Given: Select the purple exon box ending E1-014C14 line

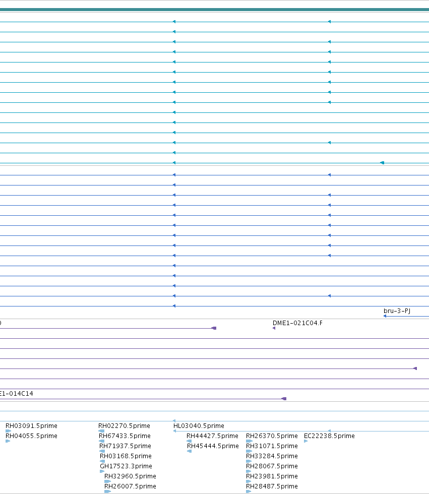Looking at the screenshot, I should 284,399.
